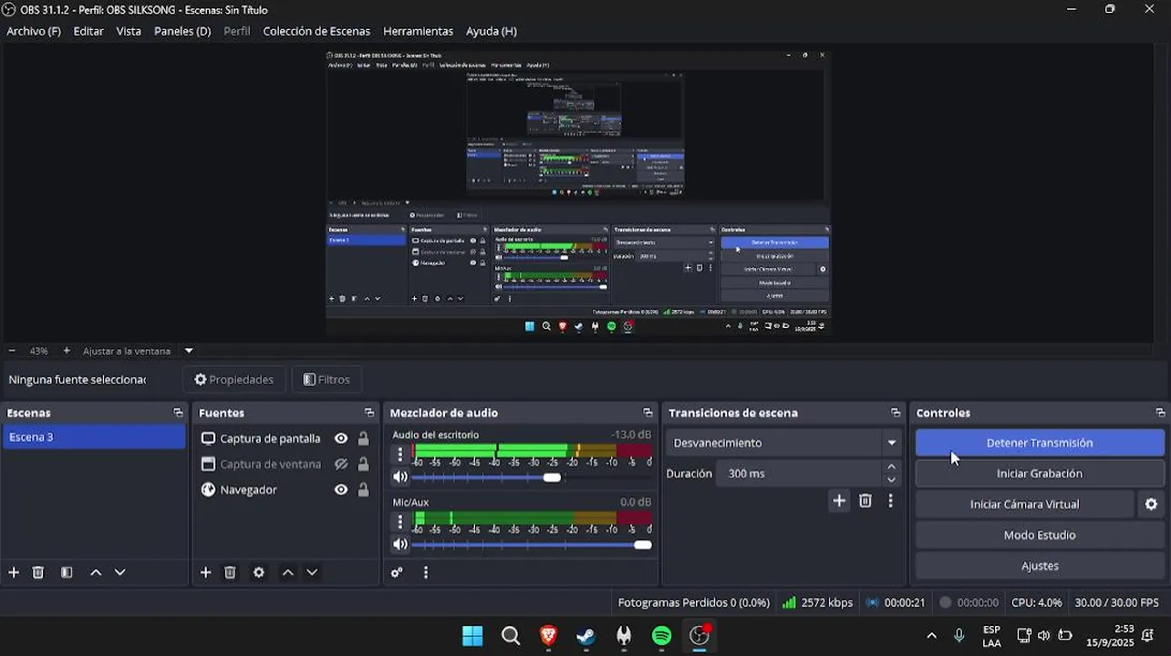1171x656 pixels.
Task: Hide the Captura de pantalla source
Action: 341,438
